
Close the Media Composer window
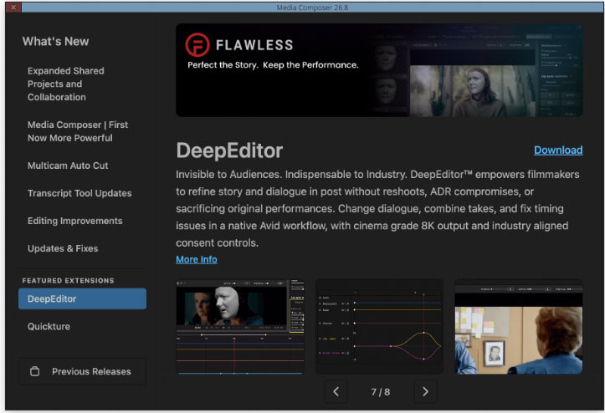[13, 7]
